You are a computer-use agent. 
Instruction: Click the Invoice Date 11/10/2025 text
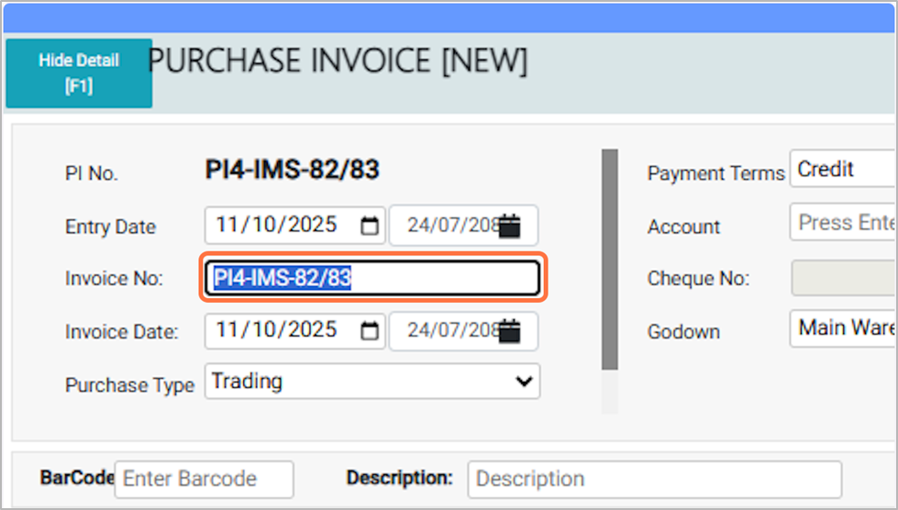275,331
